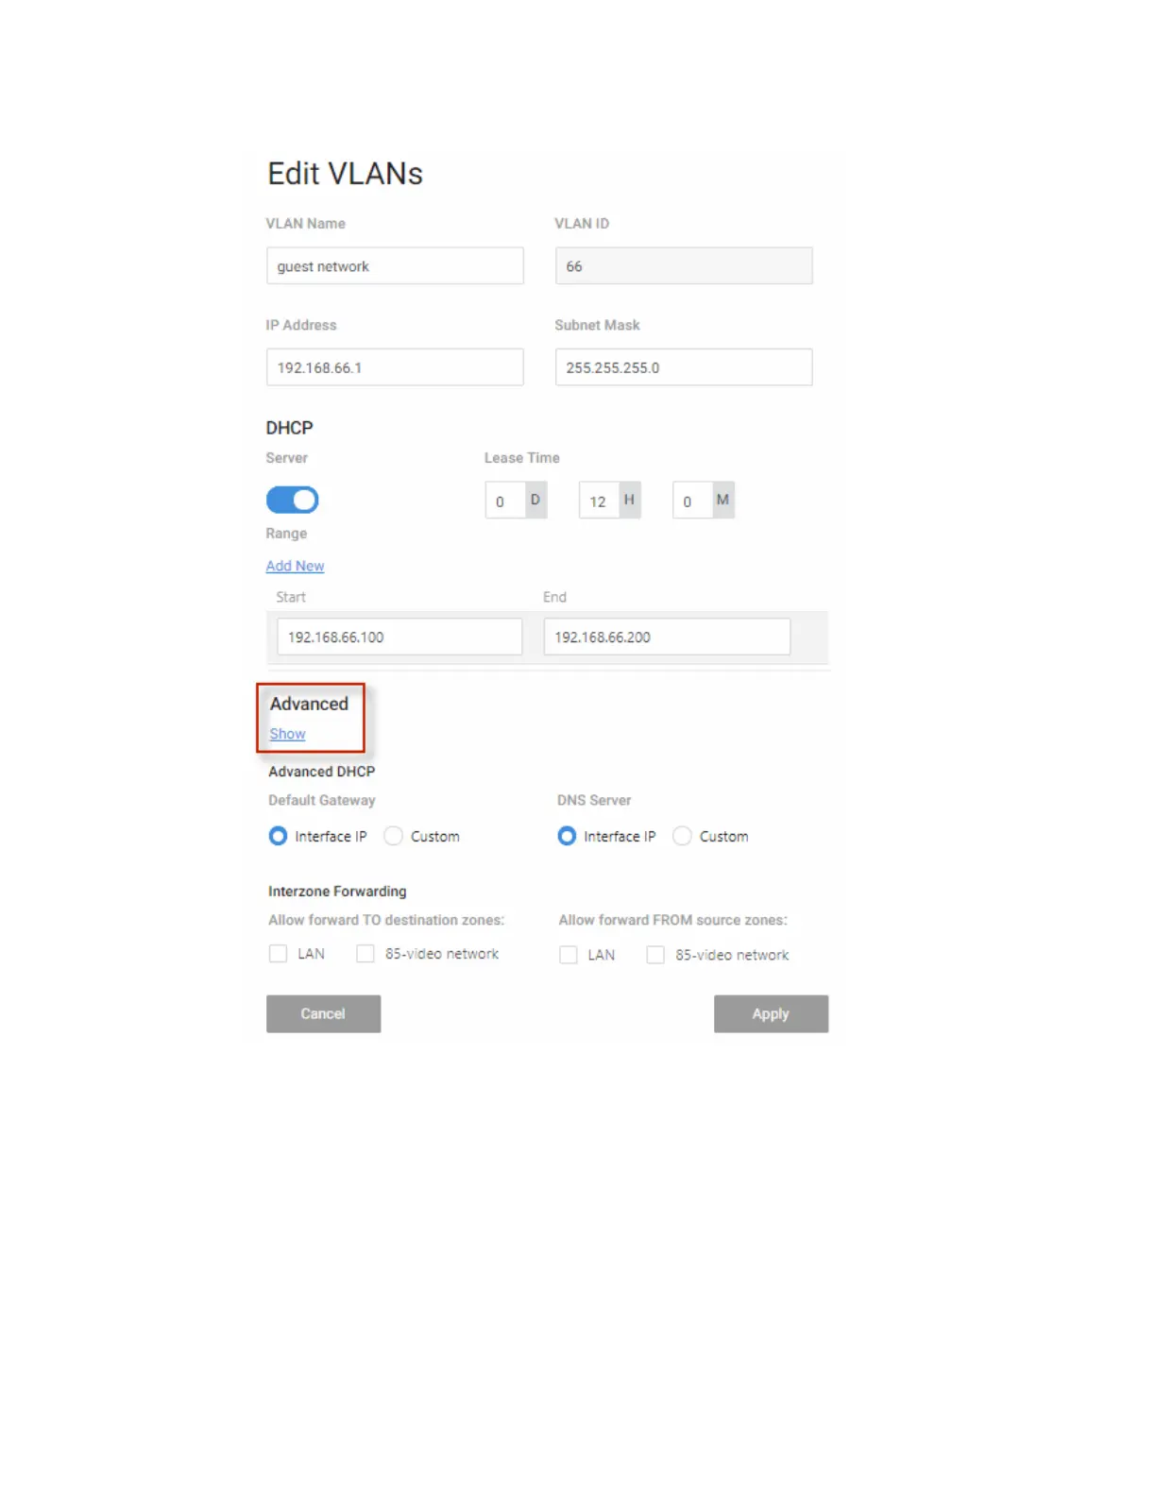Check 85-video network under forward FROM zones
Viewport: 1156px width, 1496px height.
pyautogui.click(x=655, y=955)
